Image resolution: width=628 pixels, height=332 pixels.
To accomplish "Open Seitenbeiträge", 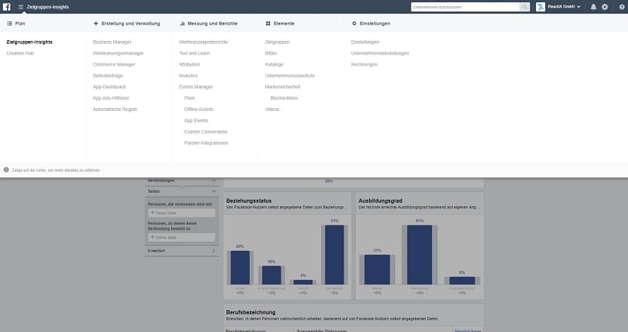I will [107, 76].
